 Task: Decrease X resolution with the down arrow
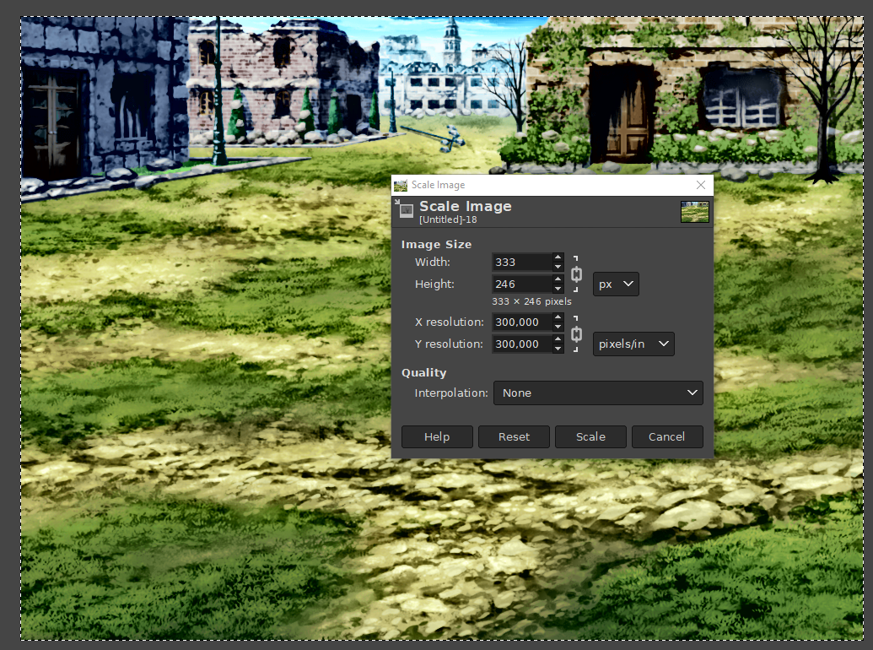(x=558, y=327)
